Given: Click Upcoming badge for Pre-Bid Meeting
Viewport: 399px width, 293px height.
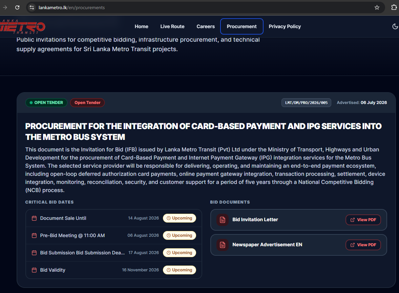Looking at the screenshot, I should [x=180, y=235].
